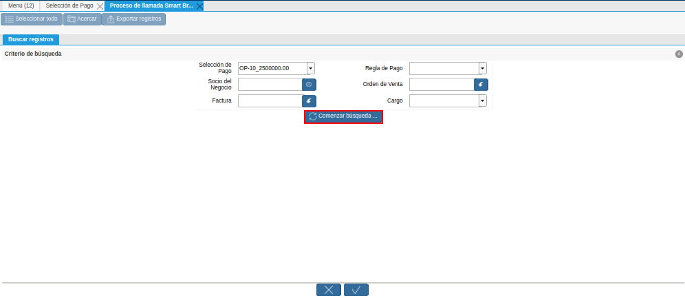Click the Orden de Venta input field
The image size is (685, 298).
442,85
